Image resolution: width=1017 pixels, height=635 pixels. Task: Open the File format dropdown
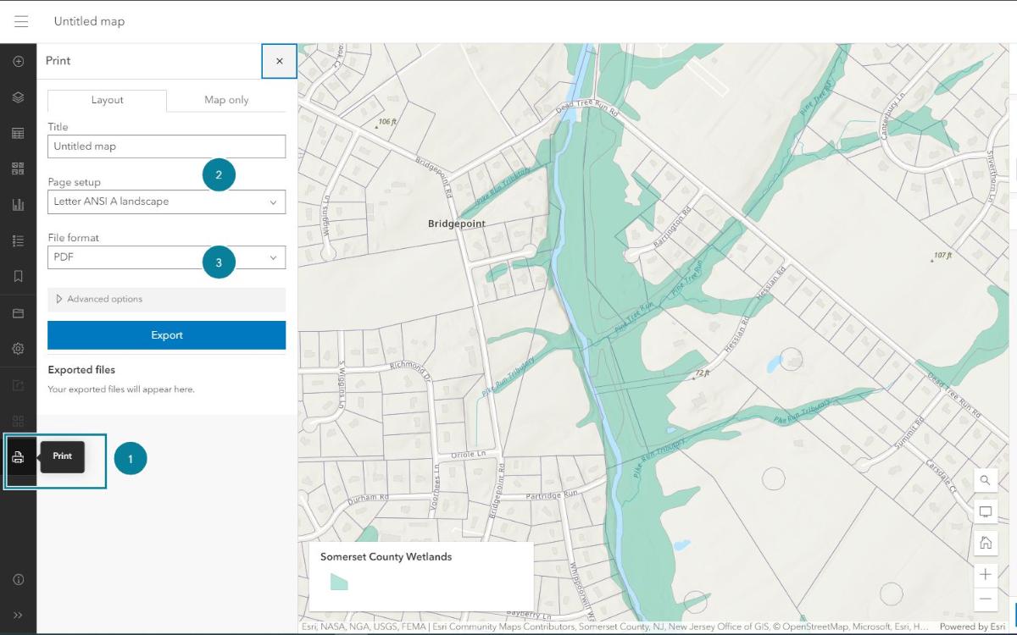coord(166,257)
